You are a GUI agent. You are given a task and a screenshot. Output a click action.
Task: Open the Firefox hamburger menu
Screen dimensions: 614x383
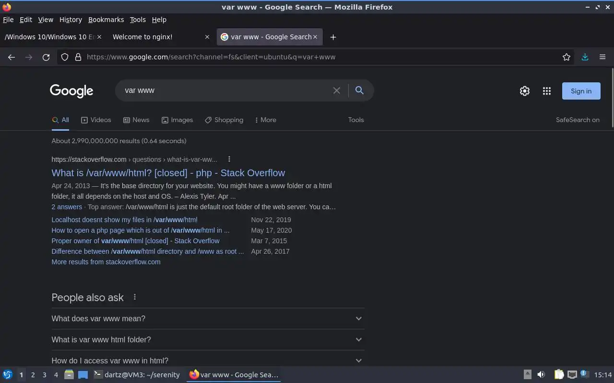coord(602,57)
